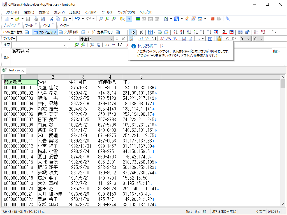Select the cell selection mode icon

coord(133,32)
